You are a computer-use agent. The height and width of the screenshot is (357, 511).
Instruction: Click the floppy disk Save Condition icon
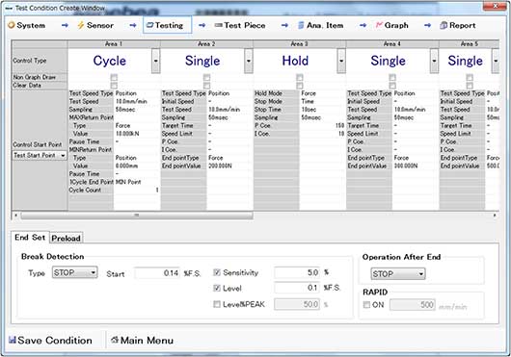13,340
